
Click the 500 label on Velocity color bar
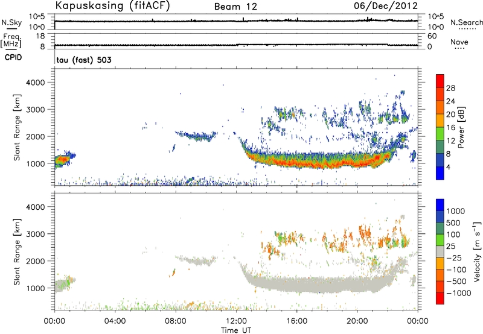click(x=453, y=223)
